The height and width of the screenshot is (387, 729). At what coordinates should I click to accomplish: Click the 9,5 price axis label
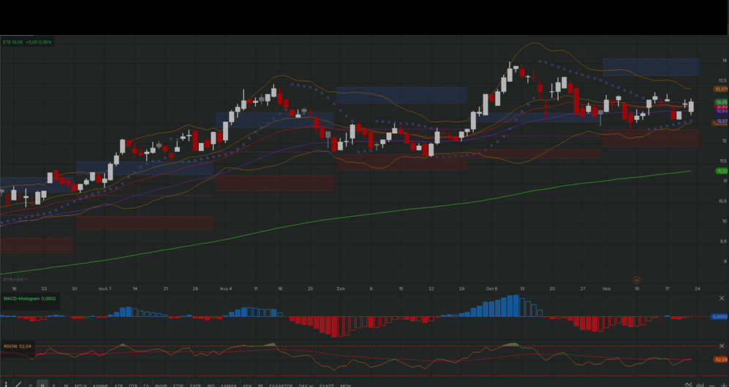723,241
